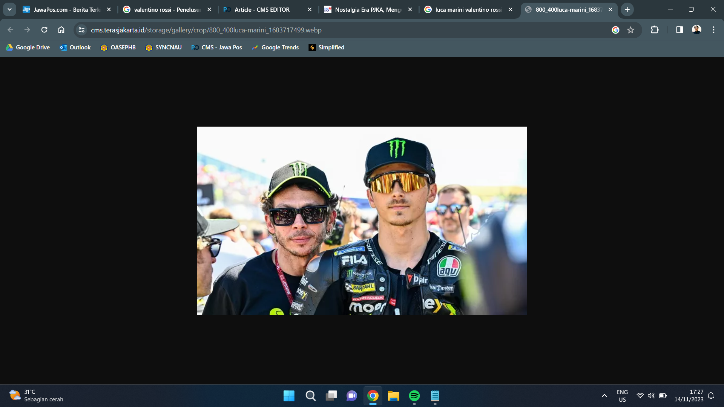724x407 pixels.
Task: Open Notepad on taskbar
Action: tap(435, 396)
